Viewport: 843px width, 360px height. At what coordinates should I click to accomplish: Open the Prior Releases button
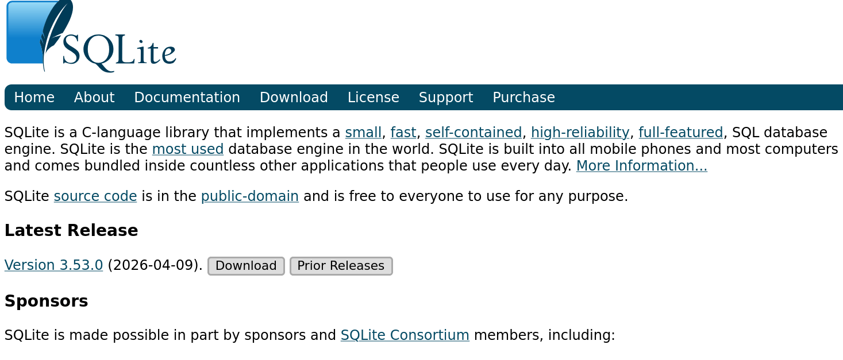tap(341, 266)
